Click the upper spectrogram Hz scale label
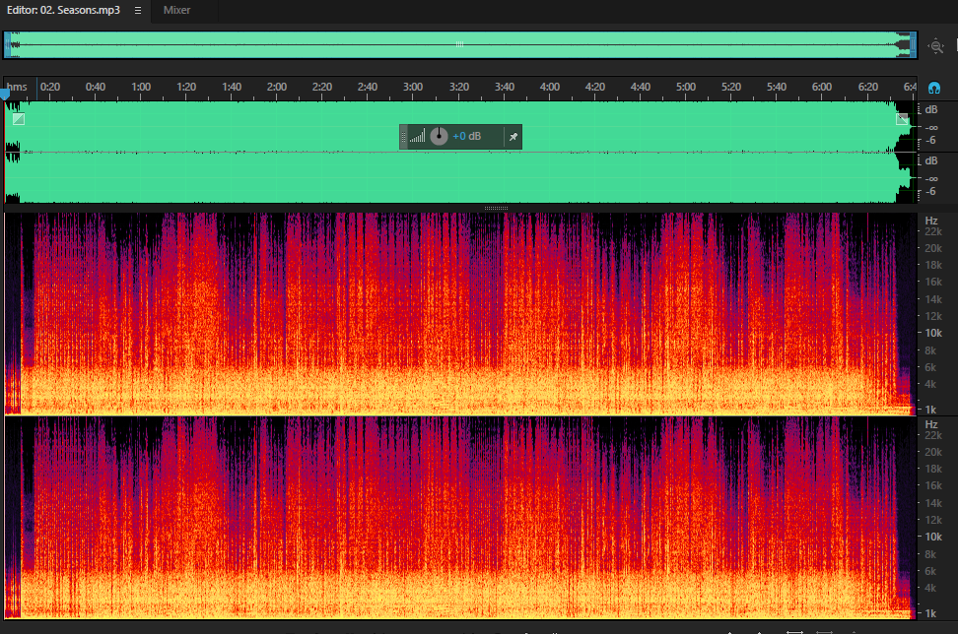 (931, 221)
